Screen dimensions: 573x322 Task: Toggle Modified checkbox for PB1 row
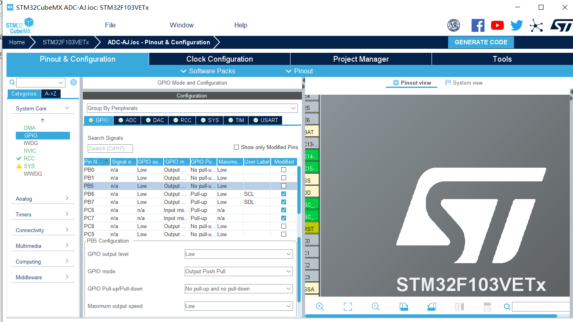[x=284, y=178]
